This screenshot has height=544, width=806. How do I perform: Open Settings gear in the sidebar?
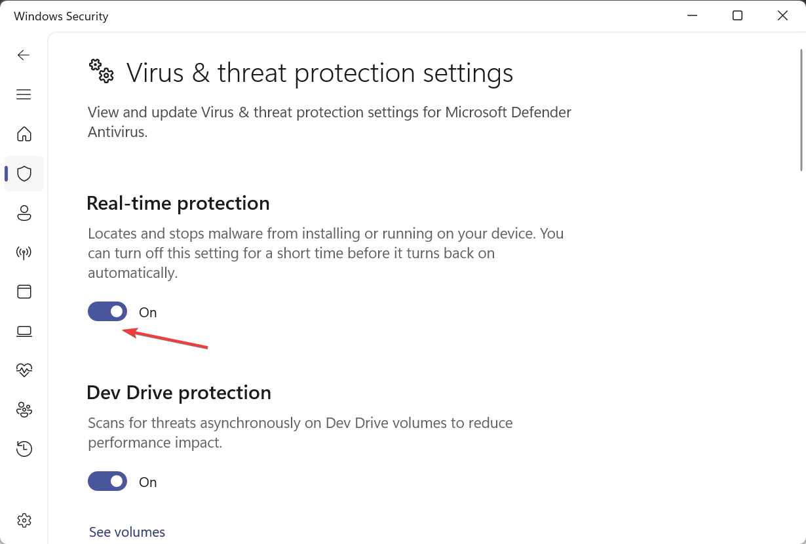[24, 520]
